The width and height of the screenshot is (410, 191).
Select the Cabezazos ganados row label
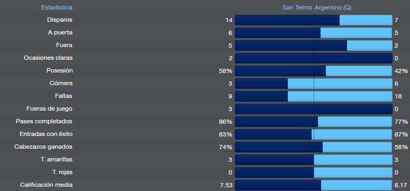(x=43, y=147)
